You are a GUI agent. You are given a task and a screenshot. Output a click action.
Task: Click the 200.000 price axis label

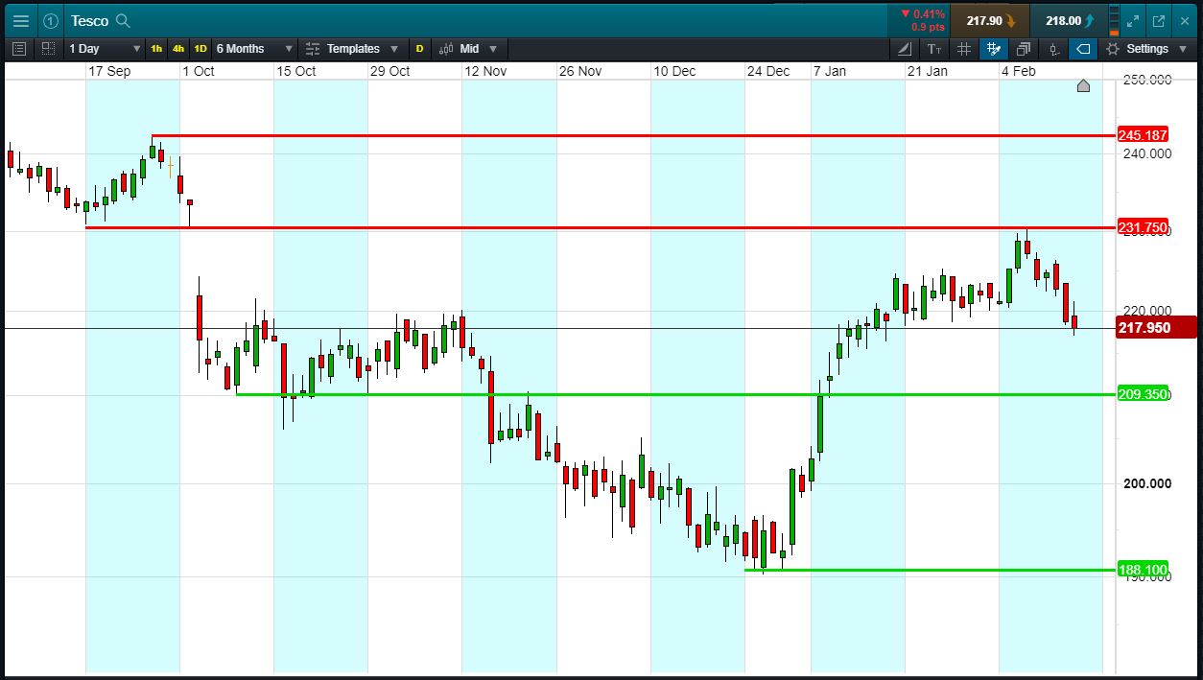[1147, 483]
